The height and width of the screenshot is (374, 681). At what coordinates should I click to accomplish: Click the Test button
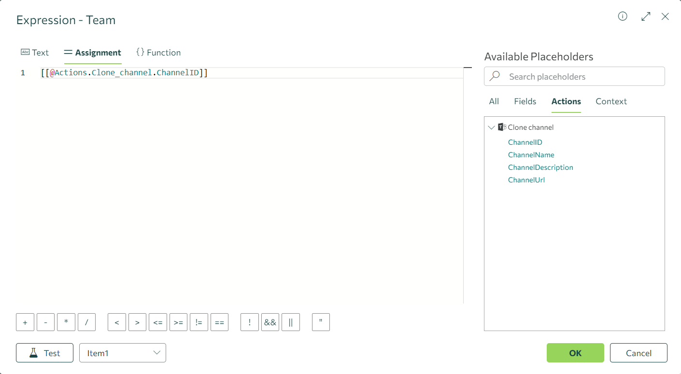pos(44,353)
